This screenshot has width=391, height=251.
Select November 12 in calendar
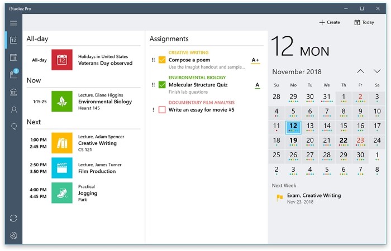(293, 128)
